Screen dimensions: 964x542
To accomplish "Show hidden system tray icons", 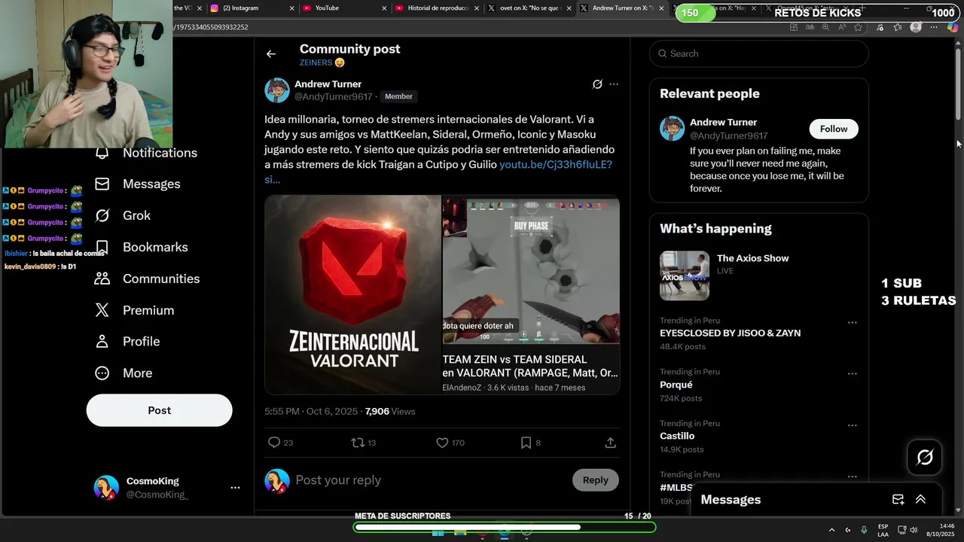I will pyautogui.click(x=831, y=530).
